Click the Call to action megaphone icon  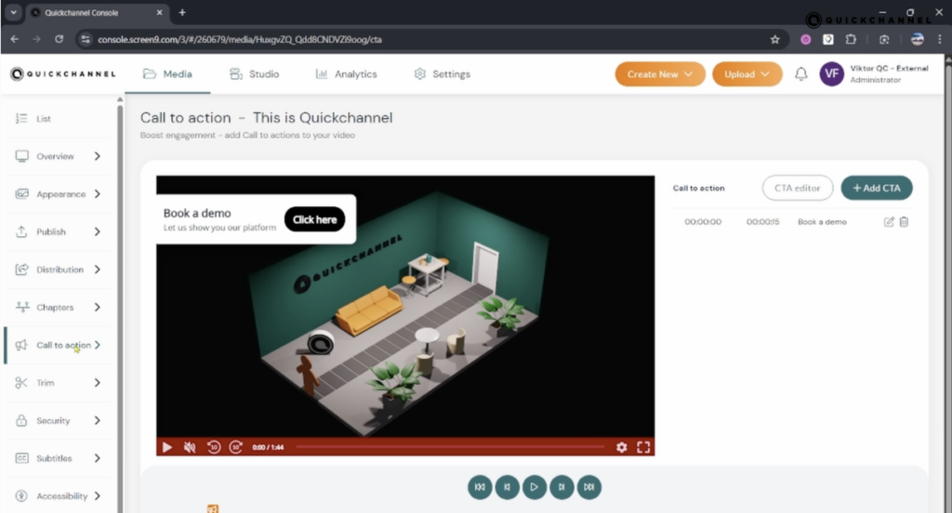tap(22, 345)
